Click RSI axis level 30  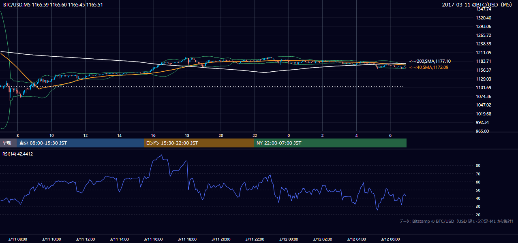(478, 207)
